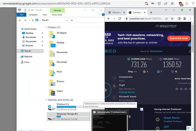
Task: Select the Windows (C:) drive icon
Action: (51, 107)
